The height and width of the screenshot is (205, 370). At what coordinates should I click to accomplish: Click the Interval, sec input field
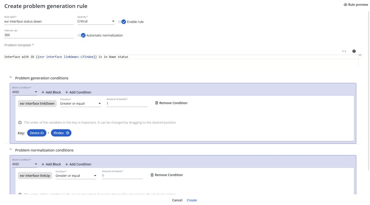pyautogui.click(x=39, y=35)
